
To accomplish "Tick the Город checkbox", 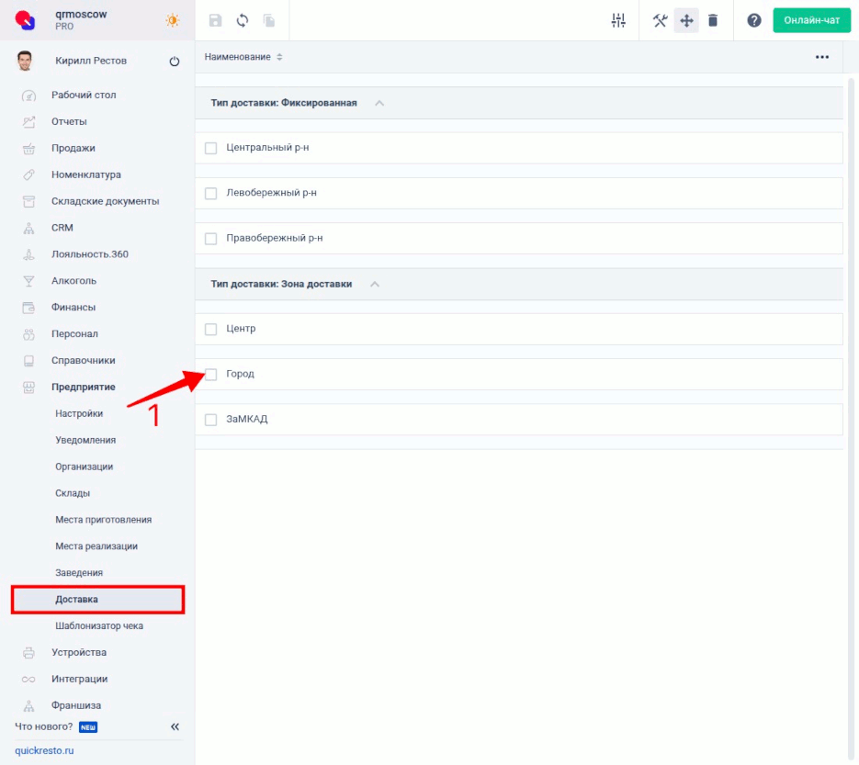I will click(210, 374).
